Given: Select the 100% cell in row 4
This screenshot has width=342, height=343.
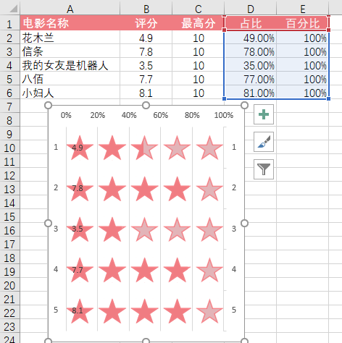Looking at the screenshot, I should [303, 65].
